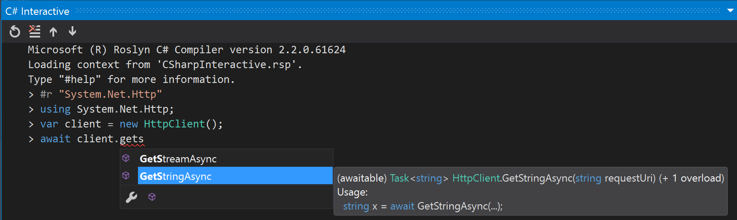737x220 pixels.
Task: Click cube icon beside GetStringAsync
Action: (126, 176)
